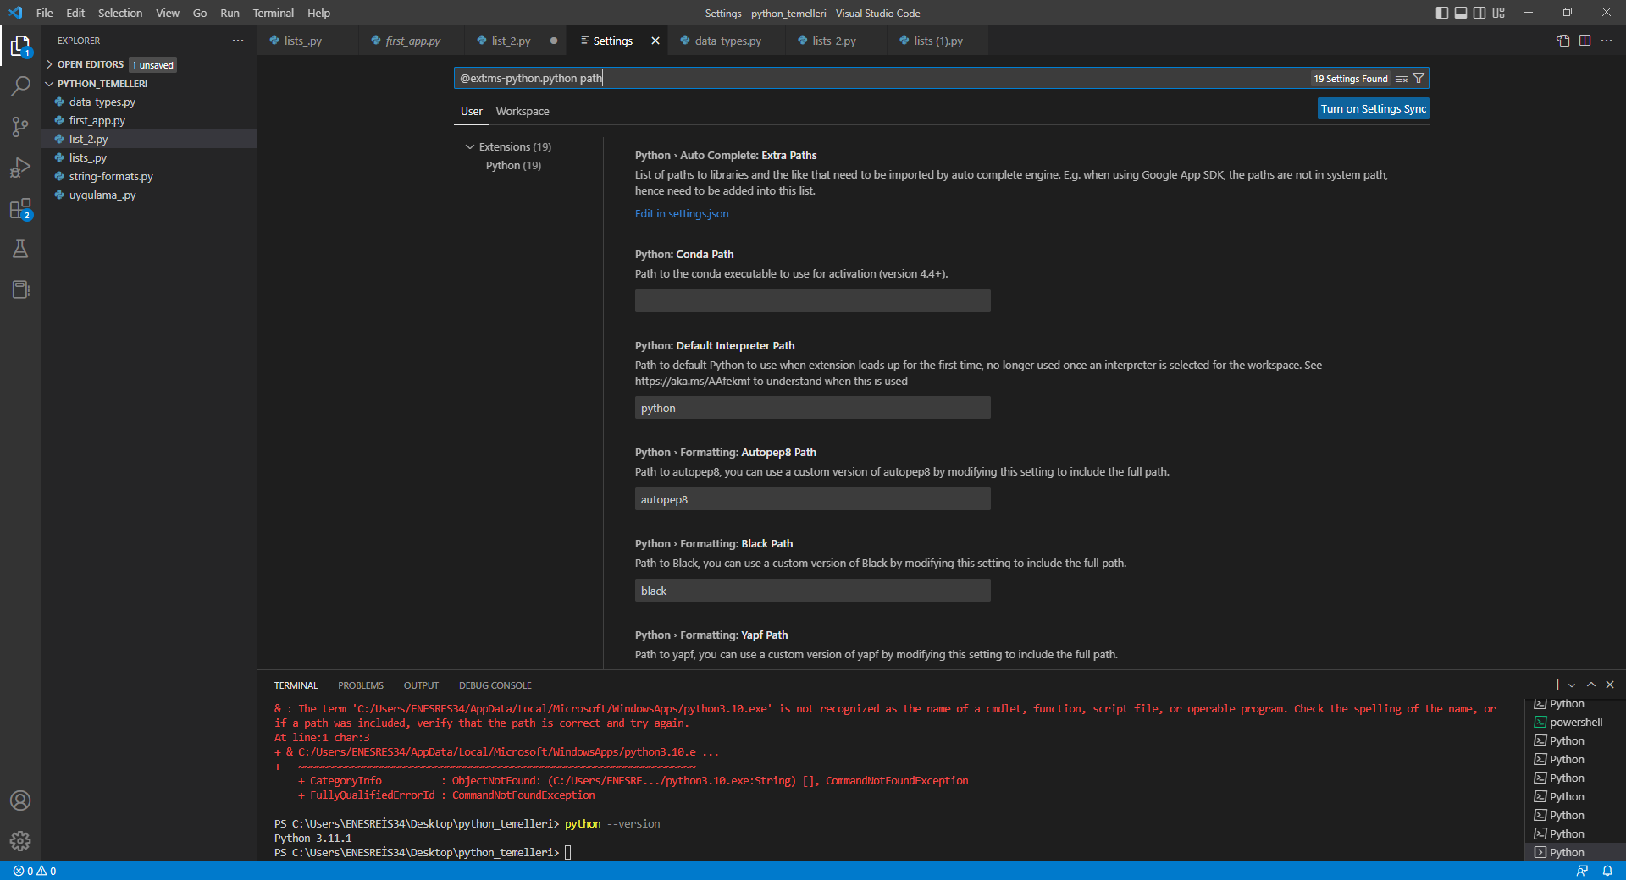Image resolution: width=1626 pixels, height=880 pixels.
Task: Click the Black Path input field
Action: 812,591
